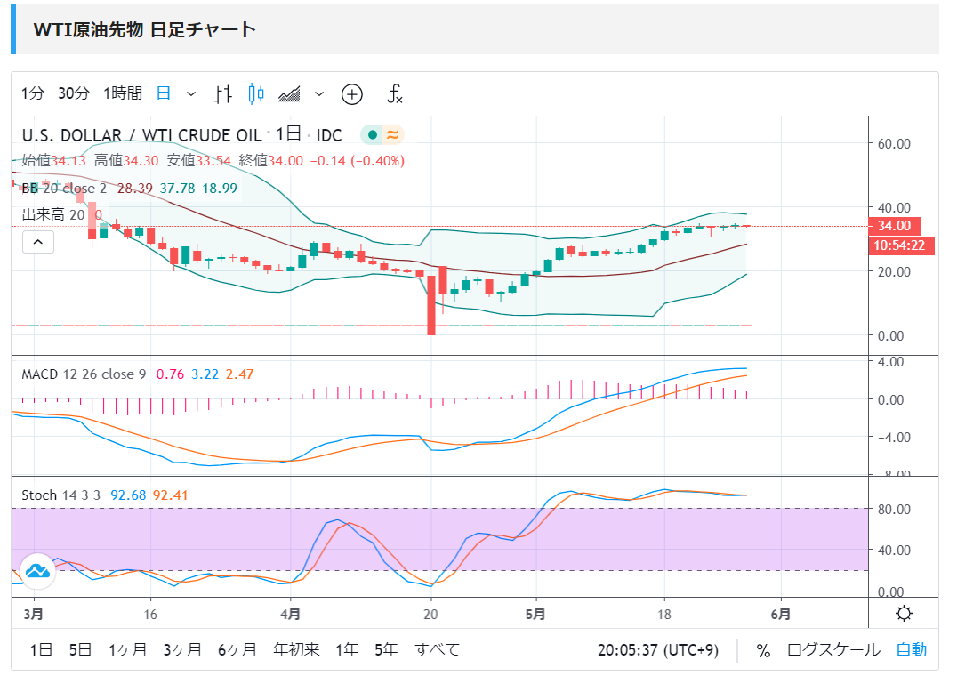Select the 1時間 interval
This screenshot has width=957, height=676.
tap(122, 93)
